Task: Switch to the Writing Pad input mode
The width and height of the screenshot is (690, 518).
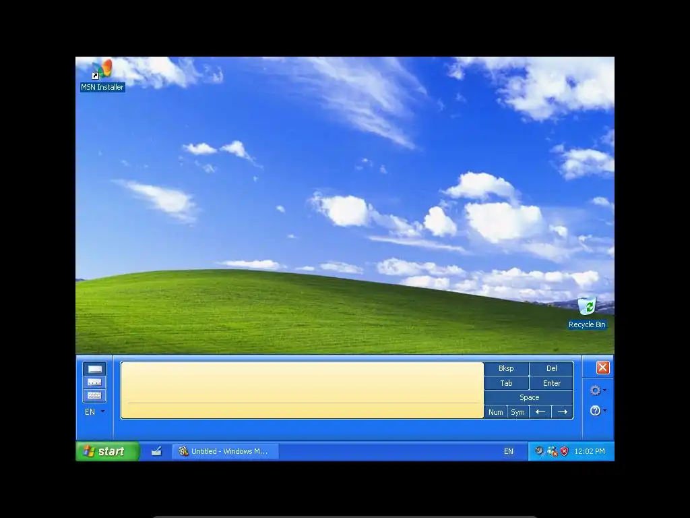Action: point(94,369)
